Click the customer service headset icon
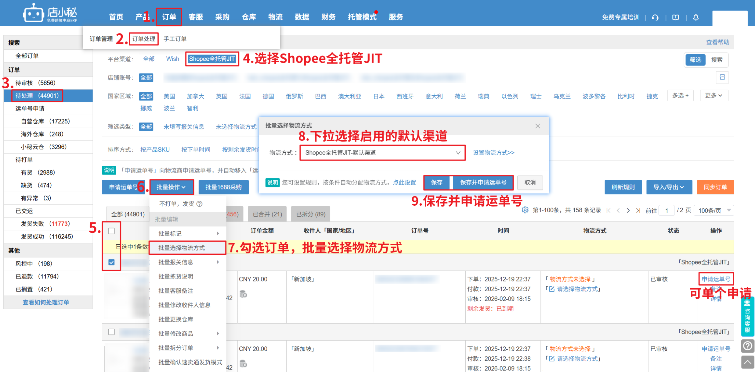Screen dimensions: 755x372 (655, 17)
